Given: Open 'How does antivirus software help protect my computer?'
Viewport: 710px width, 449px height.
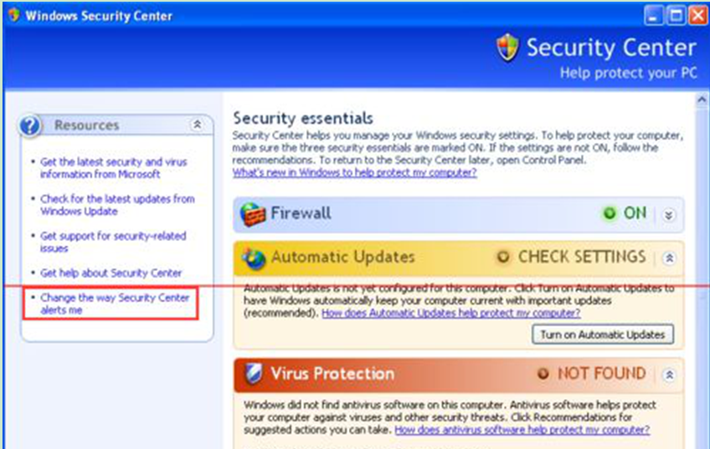Looking at the screenshot, I should (x=522, y=430).
